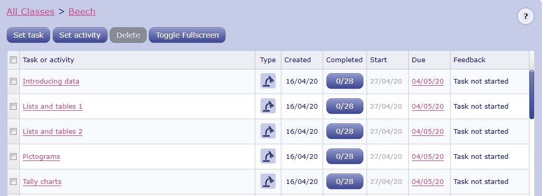Tick the checkbox next to Tally charts
The image size is (543, 196).
(x=13, y=181)
